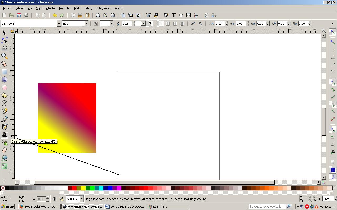Image resolution: width=337 pixels, height=210 pixels.
Task: Toggle layer visibility eye icon
Action: (54, 199)
